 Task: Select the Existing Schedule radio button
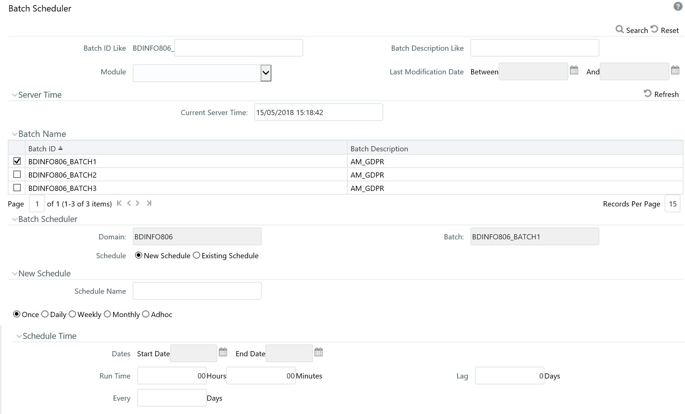point(196,255)
